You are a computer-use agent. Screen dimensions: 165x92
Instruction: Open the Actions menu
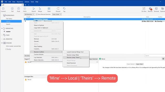pos(27,2)
